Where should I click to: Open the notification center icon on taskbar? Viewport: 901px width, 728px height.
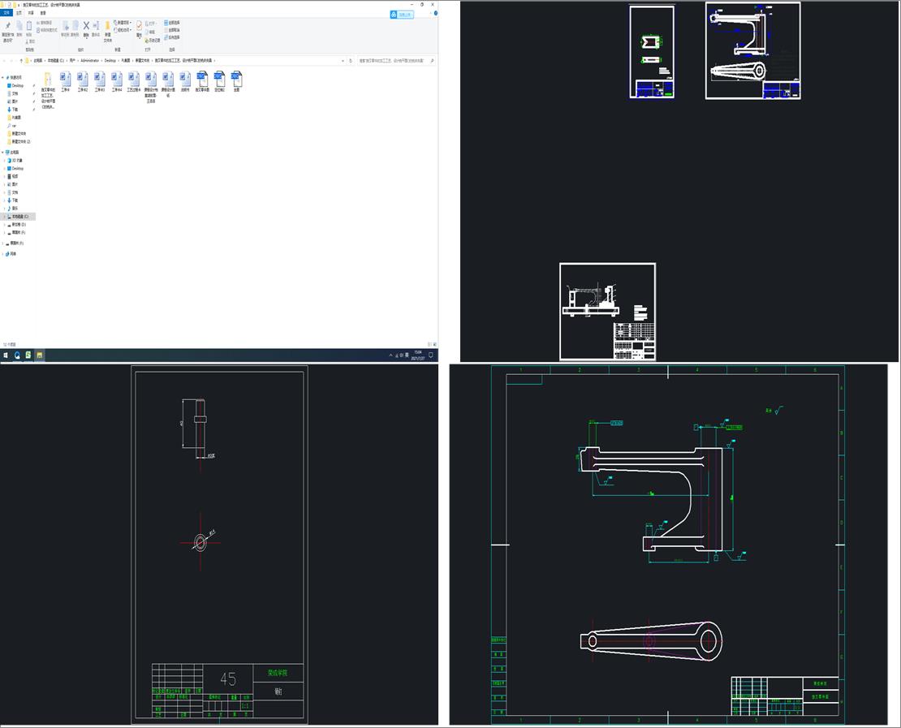(x=431, y=355)
